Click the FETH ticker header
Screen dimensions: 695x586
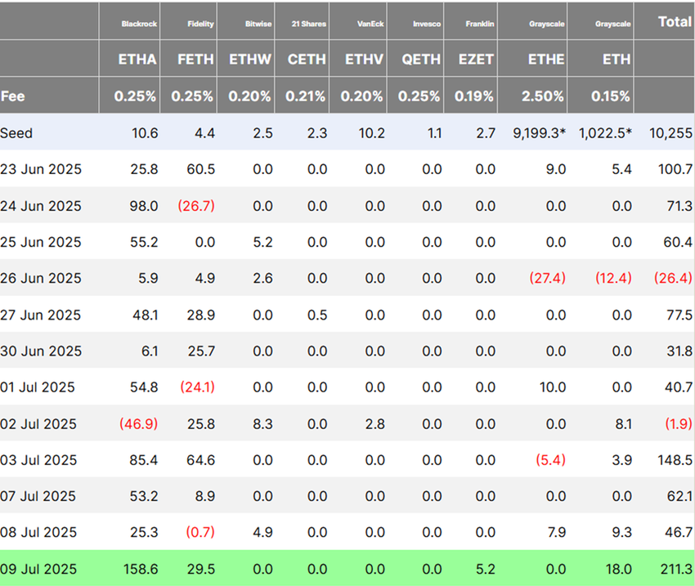[195, 60]
